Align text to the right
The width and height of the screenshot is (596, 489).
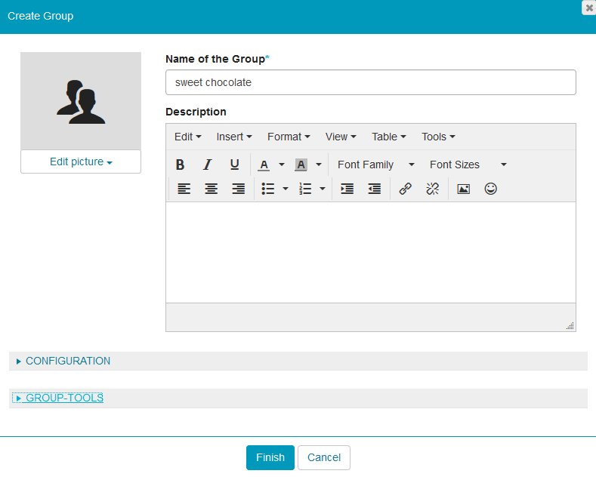(x=238, y=189)
